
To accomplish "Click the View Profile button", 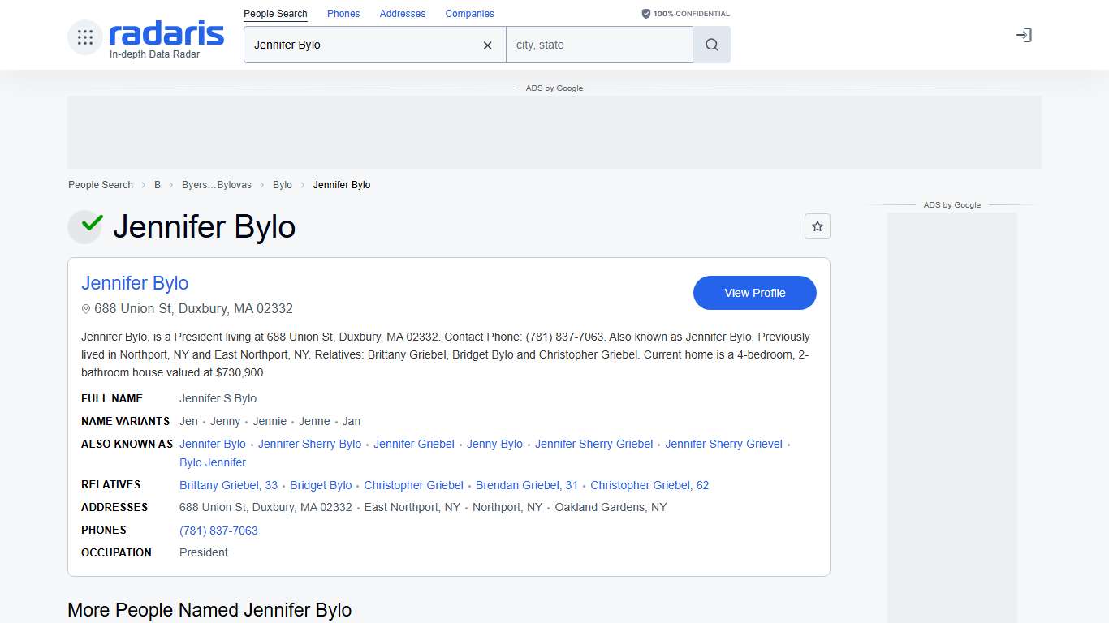I will (x=754, y=293).
